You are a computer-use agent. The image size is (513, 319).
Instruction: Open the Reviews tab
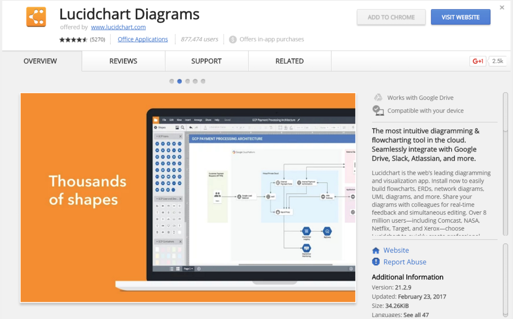123,61
